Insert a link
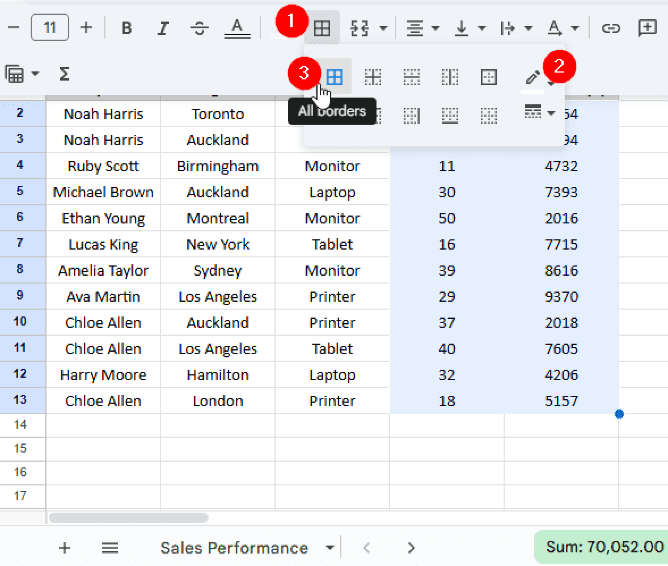Screen dimensions: 668x566 [x=611, y=28]
